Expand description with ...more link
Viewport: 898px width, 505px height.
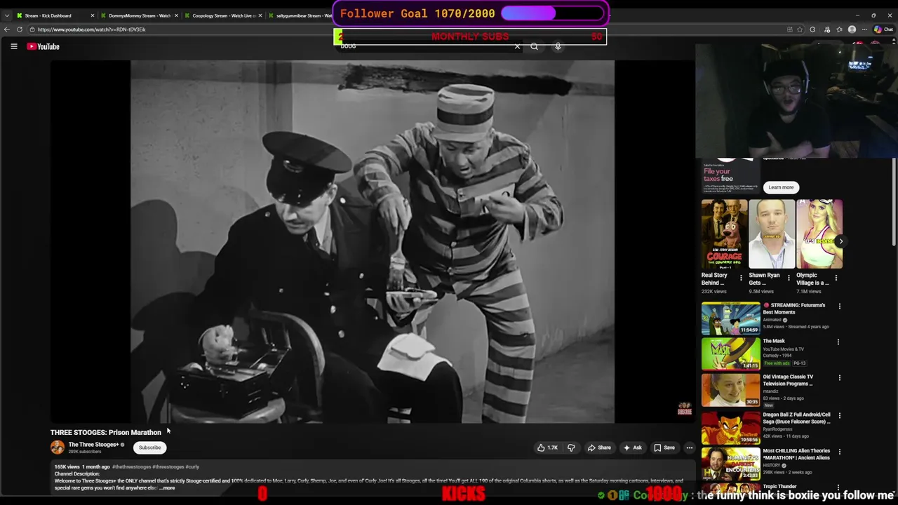[167, 487]
